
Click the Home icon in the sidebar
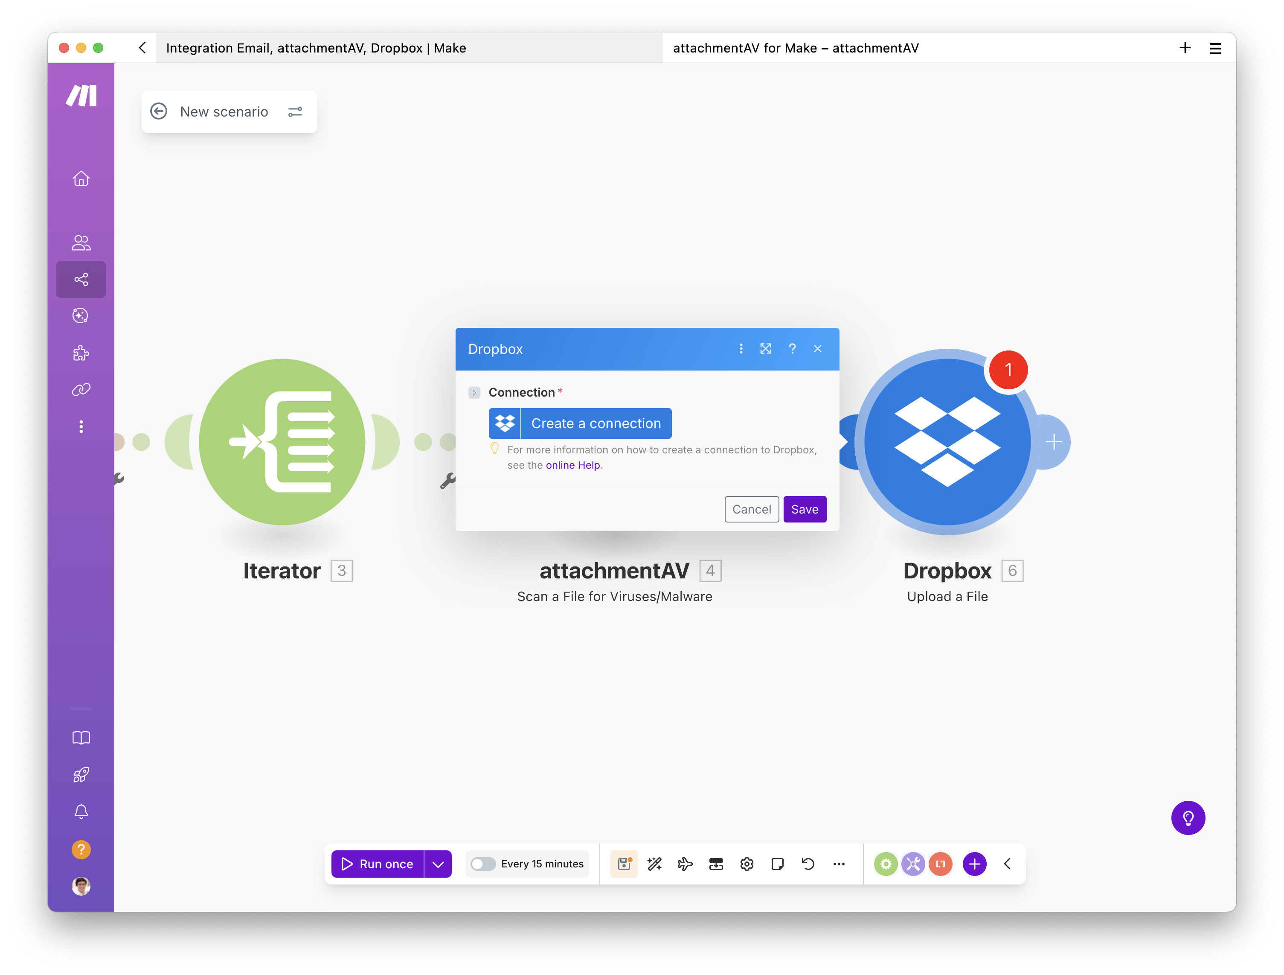tap(81, 178)
